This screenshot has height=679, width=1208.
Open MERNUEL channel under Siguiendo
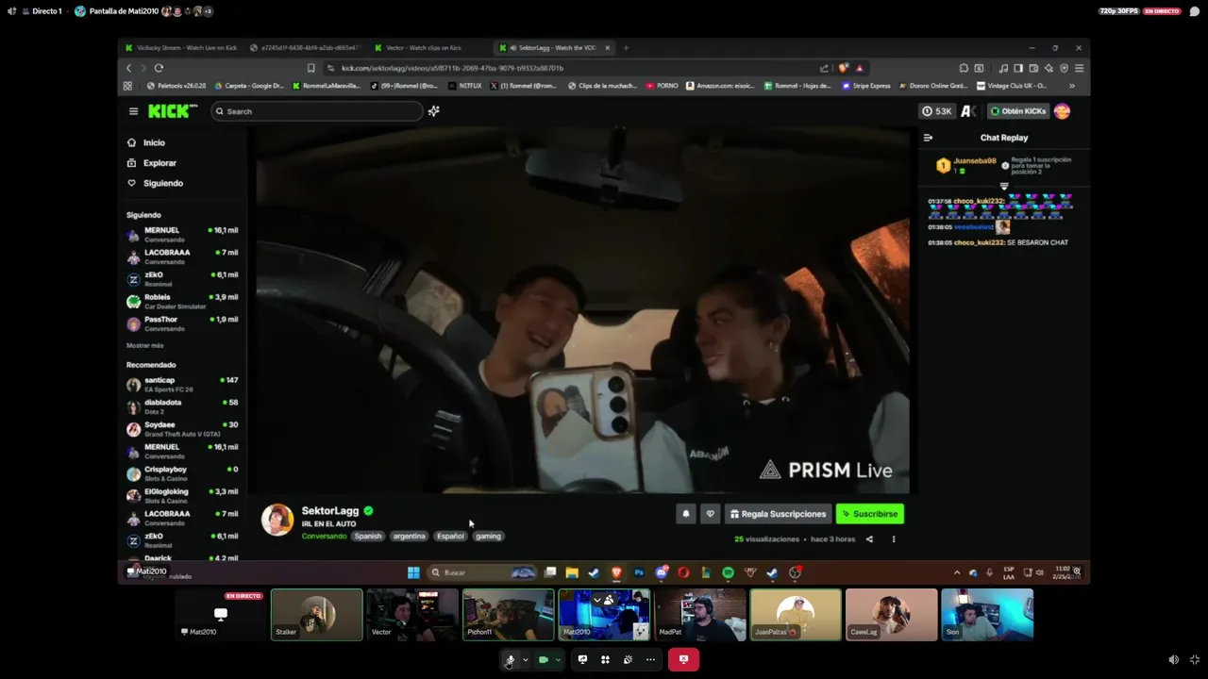coord(183,234)
